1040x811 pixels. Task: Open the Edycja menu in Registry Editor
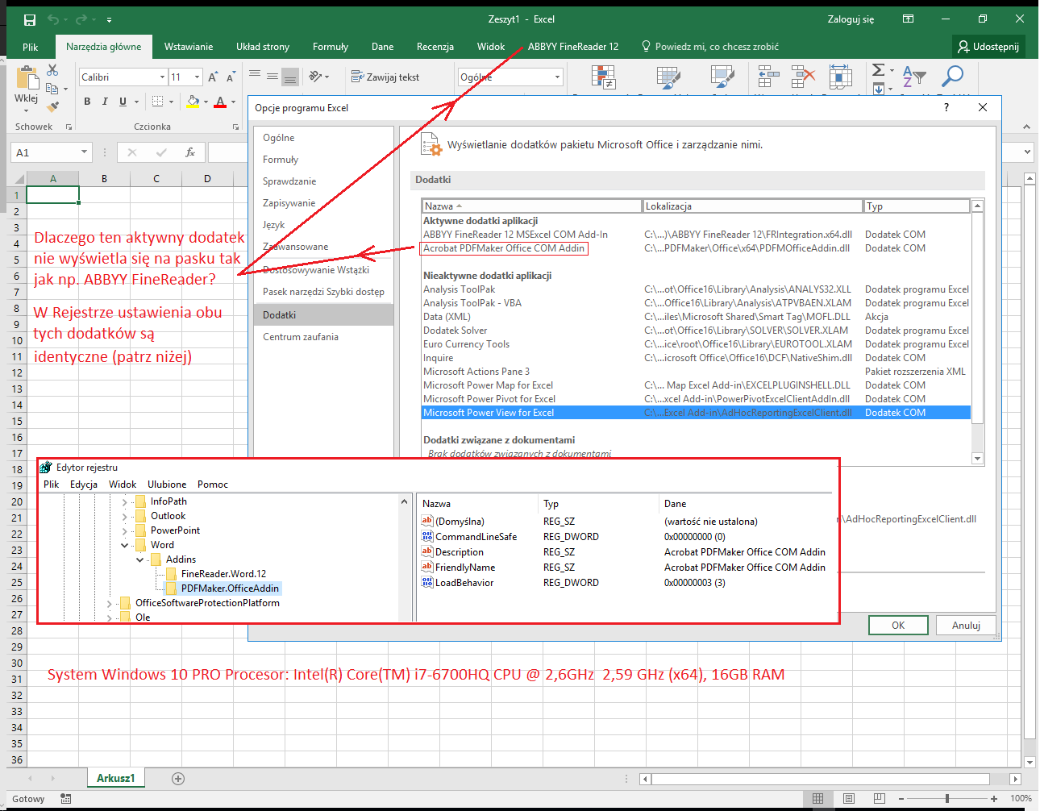(x=84, y=485)
